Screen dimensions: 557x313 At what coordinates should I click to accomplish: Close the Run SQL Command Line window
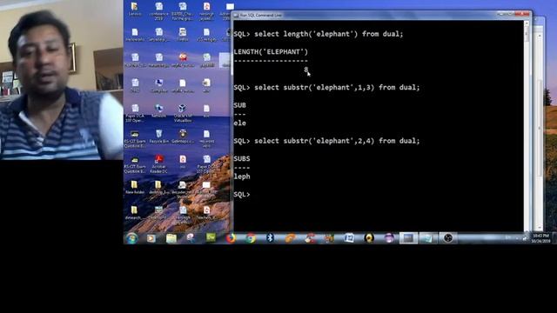522,14
